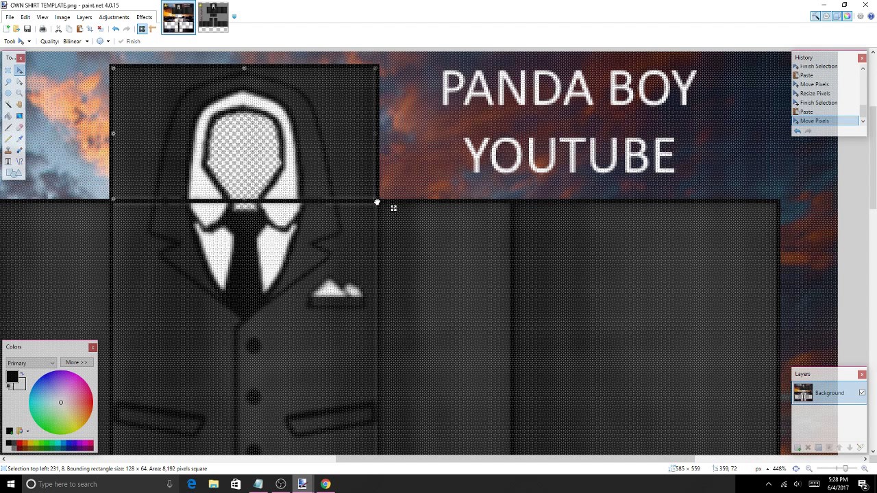The width and height of the screenshot is (877, 493).
Task: Open the Effects menu
Action: tap(144, 17)
